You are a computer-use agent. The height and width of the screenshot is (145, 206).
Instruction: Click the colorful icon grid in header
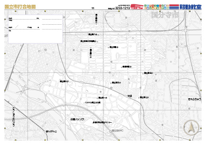[x=156, y=7]
